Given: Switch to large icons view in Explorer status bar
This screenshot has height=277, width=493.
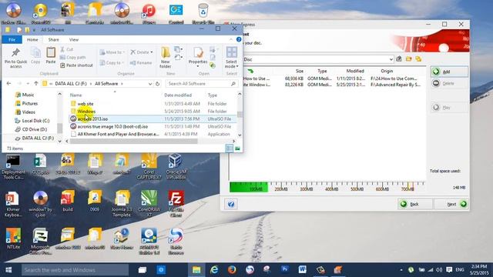Looking at the screenshot, I should [x=237, y=149].
